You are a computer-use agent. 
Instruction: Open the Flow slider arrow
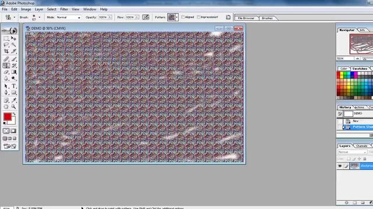click(137, 17)
